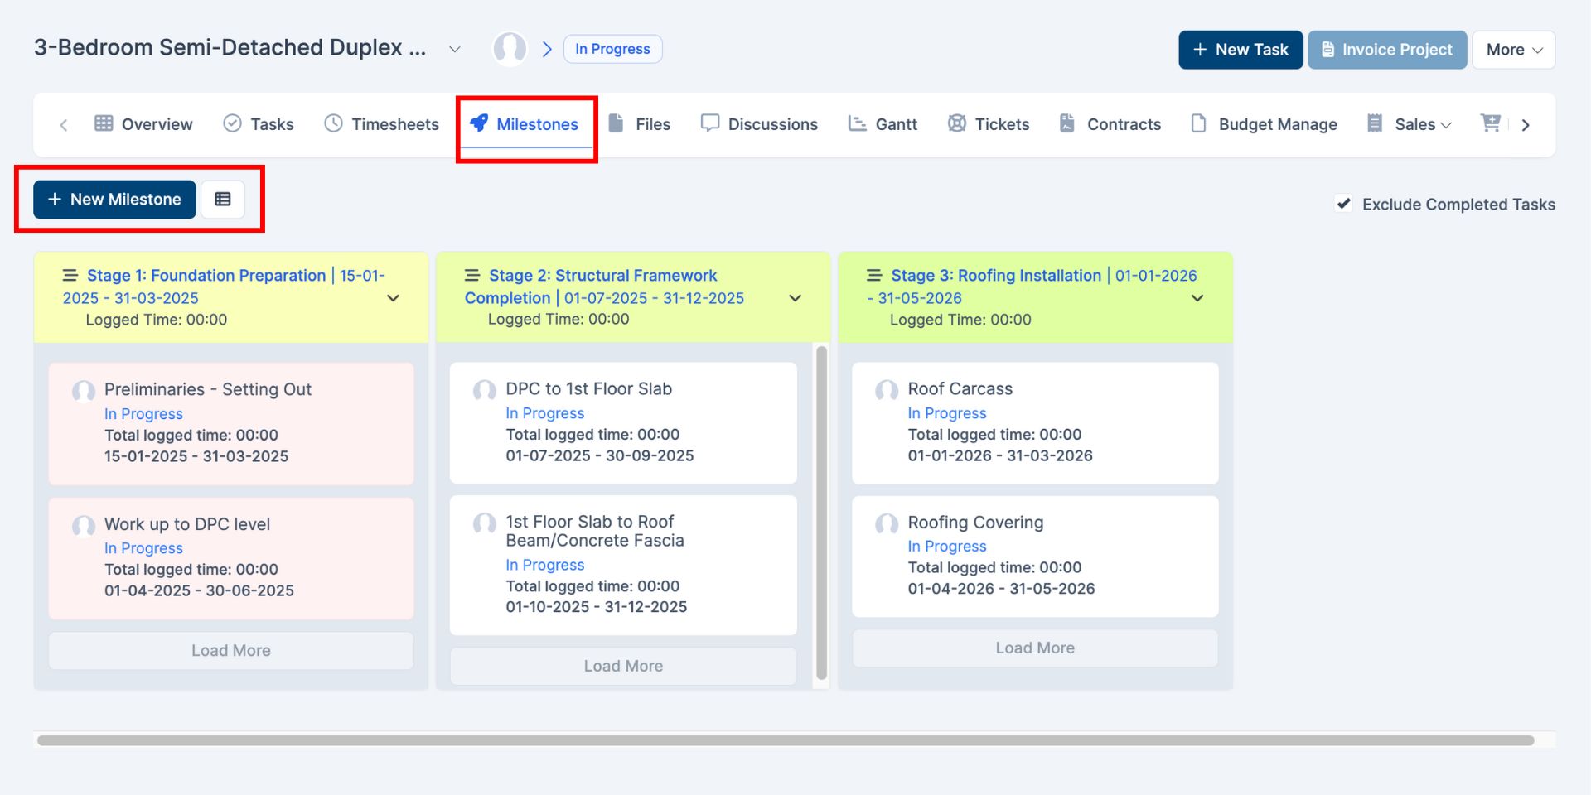Expand Stage 1 Foundation Preparation chevron

[x=394, y=298]
